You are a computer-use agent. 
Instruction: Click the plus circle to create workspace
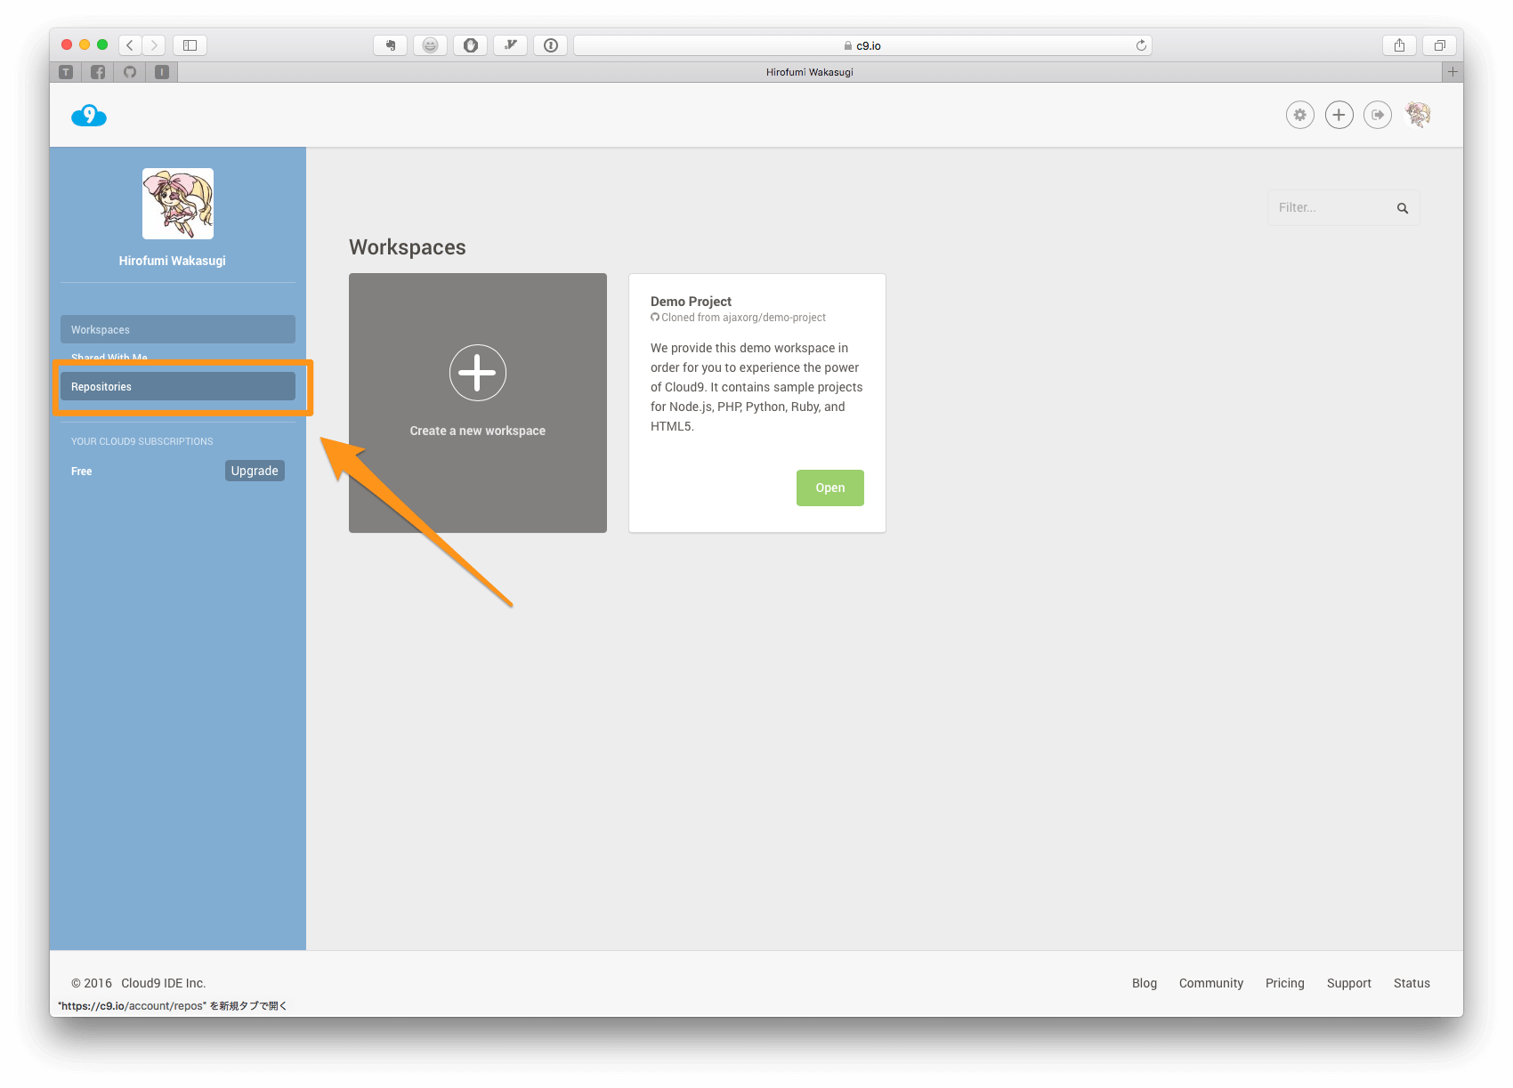coord(478,373)
